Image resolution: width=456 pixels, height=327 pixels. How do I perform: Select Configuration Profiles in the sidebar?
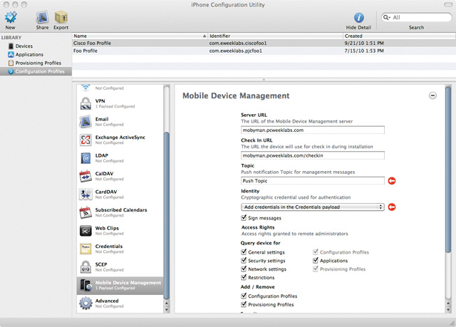click(36, 71)
